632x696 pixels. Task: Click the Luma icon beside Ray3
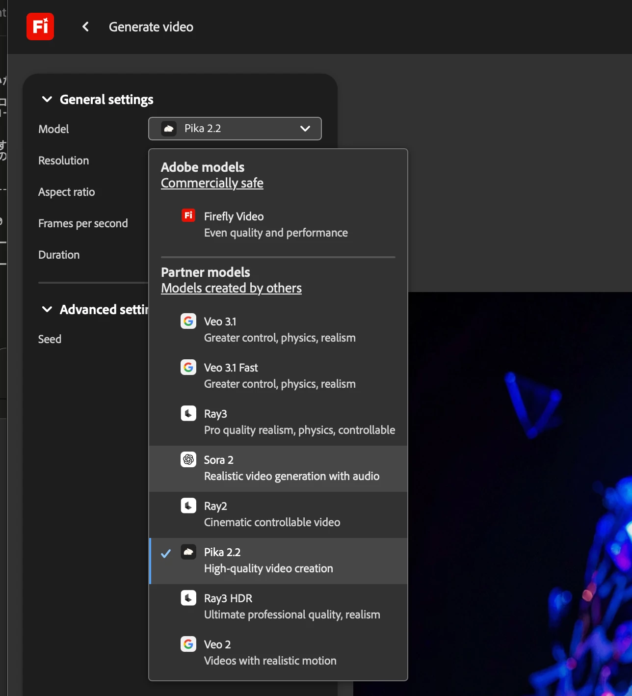[188, 413]
